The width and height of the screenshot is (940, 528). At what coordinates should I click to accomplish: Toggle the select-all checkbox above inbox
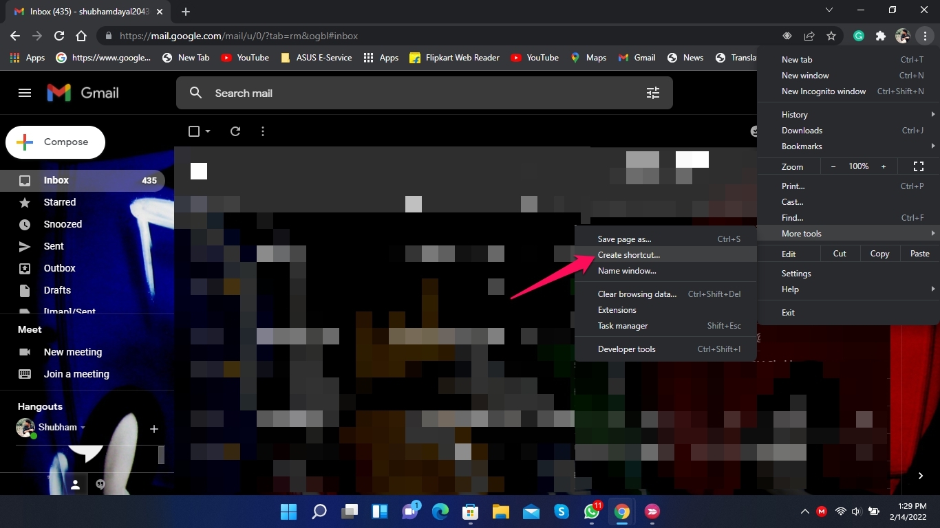coord(194,131)
